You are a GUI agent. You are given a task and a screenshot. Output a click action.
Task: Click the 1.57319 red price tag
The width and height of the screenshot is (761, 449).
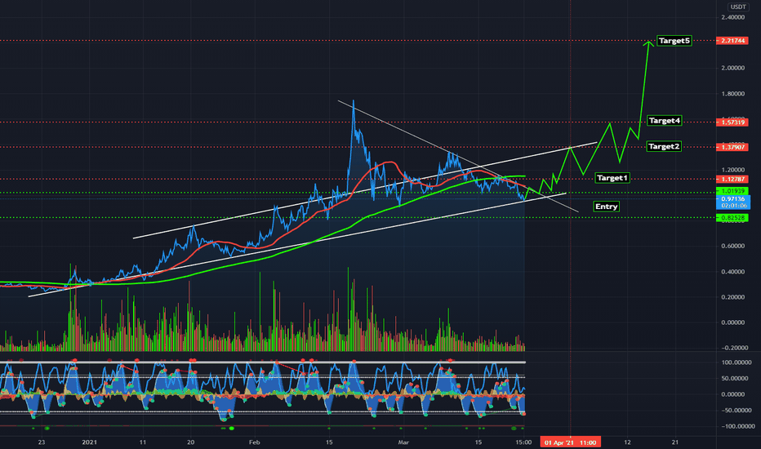[x=732, y=122]
